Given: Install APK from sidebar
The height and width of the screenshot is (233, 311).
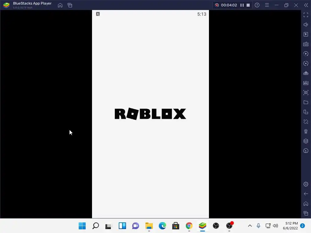Looking at the screenshot, I should pyautogui.click(x=306, y=83).
